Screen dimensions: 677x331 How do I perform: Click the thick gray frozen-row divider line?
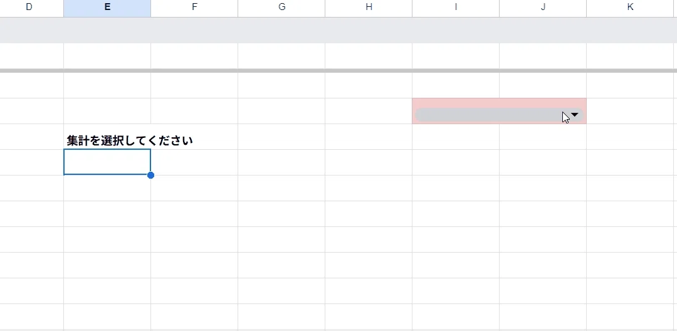(x=338, y=70)
